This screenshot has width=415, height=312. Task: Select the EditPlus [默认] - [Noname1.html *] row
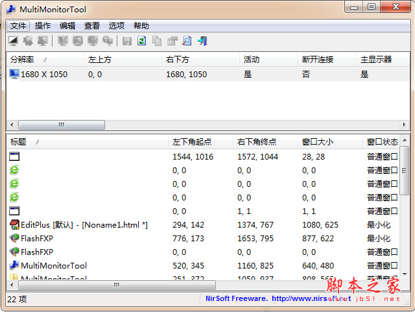203,225
